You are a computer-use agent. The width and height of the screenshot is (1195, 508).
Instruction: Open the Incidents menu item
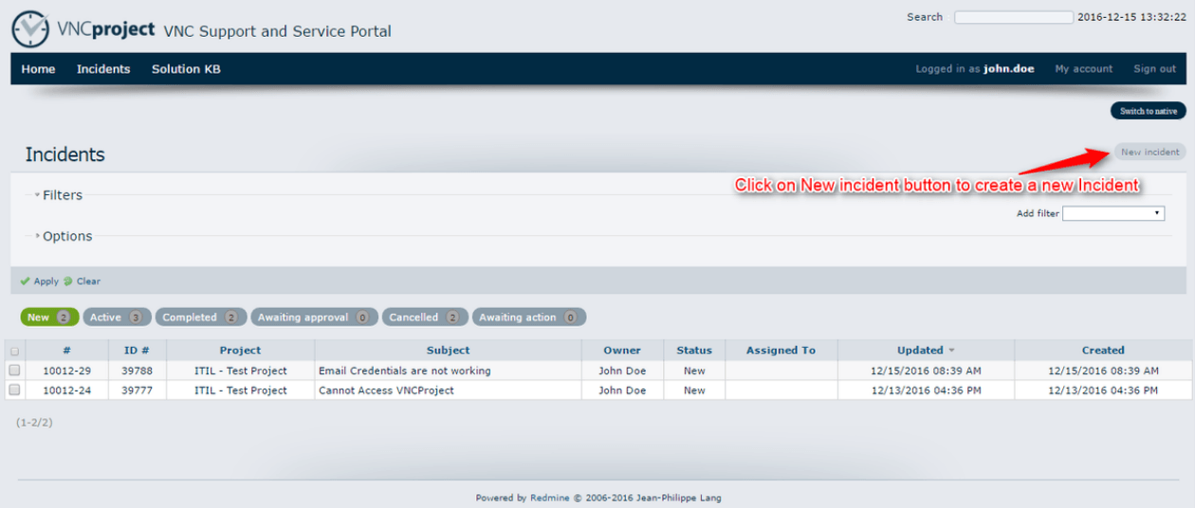point(103,69)
